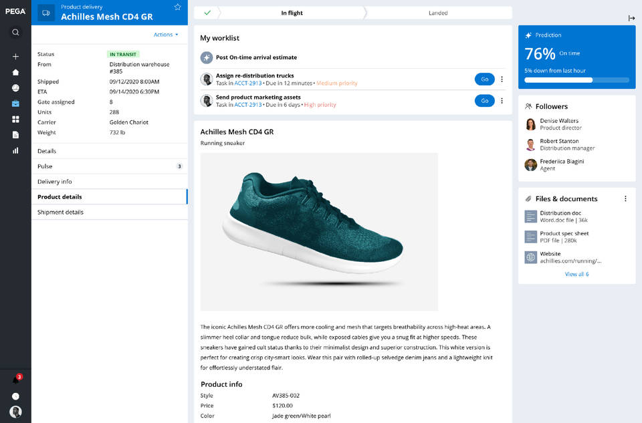
Task: Open the apps grid icon in the sidebar
Action: pyautogui.click(x=15, y=119)
